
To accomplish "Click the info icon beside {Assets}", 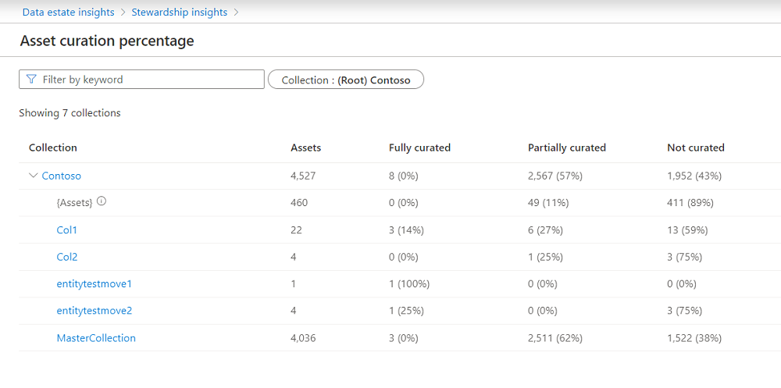I will (102, 201).
